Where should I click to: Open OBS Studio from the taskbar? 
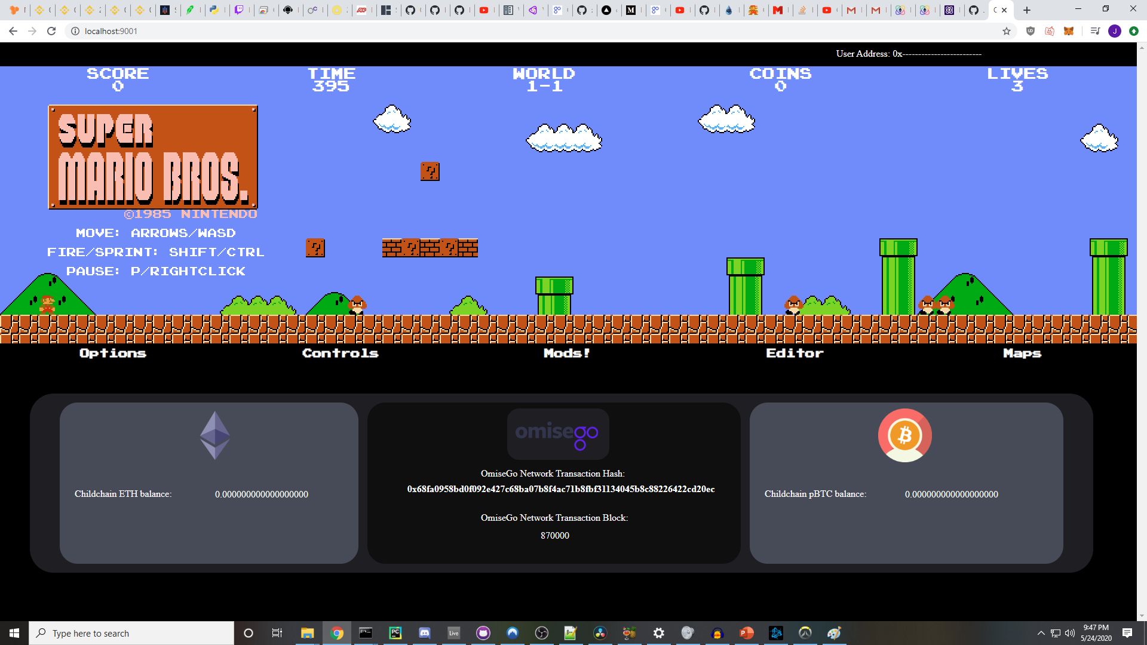point(541,633)
